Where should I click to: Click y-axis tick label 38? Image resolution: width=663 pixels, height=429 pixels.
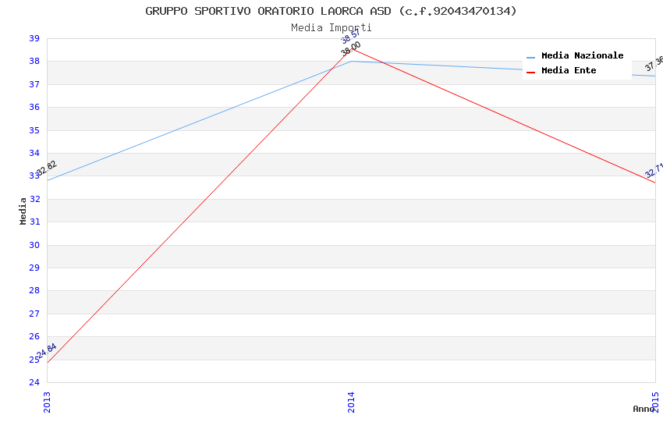tap(34, 62)
